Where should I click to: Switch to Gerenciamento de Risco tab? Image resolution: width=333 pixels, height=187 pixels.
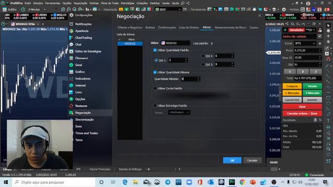230,28
